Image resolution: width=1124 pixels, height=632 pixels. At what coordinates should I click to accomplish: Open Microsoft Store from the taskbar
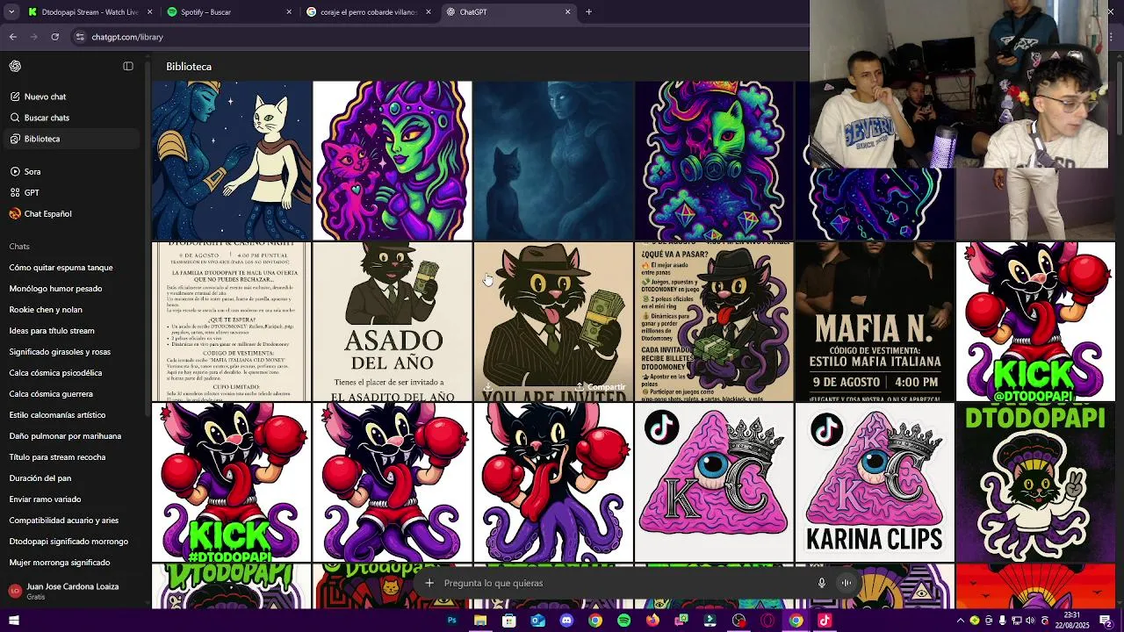[x=509, y=621]
